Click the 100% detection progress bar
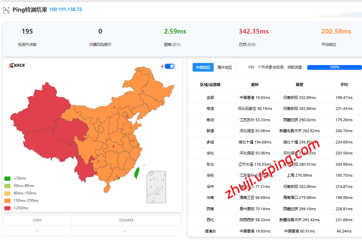The image size is (362, 240). 334,67
